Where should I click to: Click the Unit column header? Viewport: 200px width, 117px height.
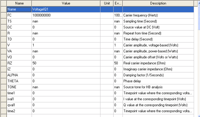pyautogui.click(x=107, y=3)
